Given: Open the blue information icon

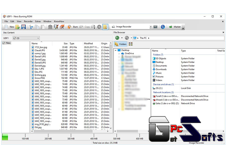Looking at the screenshot, I should [x=163, y=27].
